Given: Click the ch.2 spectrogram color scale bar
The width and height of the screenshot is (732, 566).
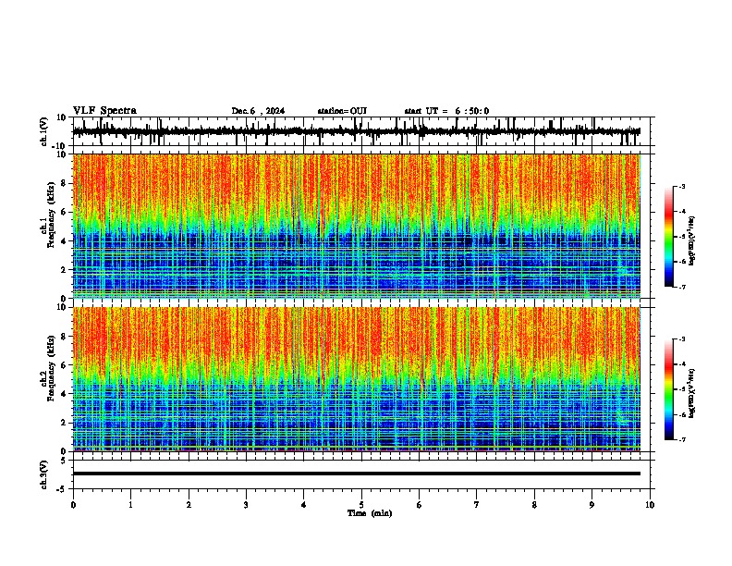Looking at the screenshot, I should point(669,389).
